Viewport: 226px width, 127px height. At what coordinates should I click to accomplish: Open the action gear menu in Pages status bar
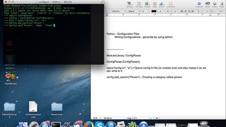pyautogui.click(x=157, y=118)
